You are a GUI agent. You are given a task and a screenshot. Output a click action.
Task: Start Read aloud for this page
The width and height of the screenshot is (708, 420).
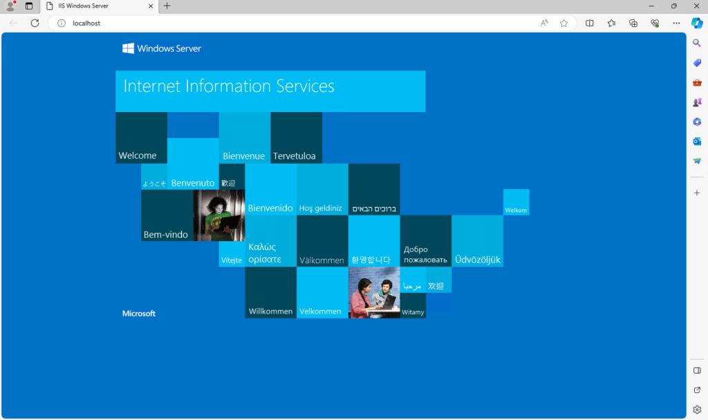click(544, 23)
